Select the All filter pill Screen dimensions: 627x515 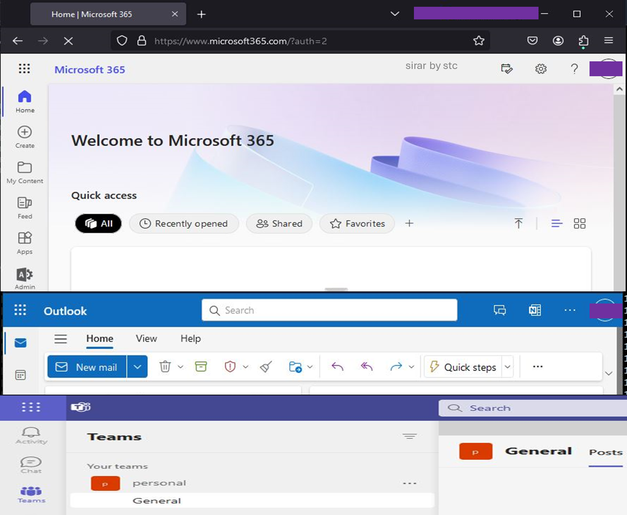coord(98,224)
